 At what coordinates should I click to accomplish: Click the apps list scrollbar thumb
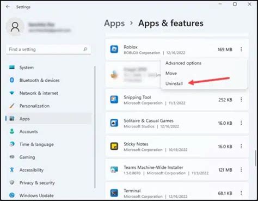[255, 157]
